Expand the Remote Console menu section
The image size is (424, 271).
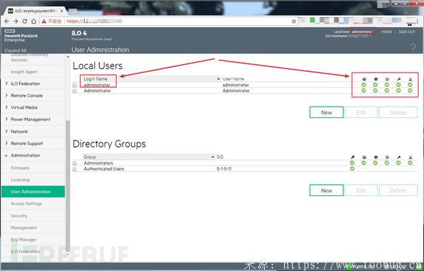click(x=26, y=95)
